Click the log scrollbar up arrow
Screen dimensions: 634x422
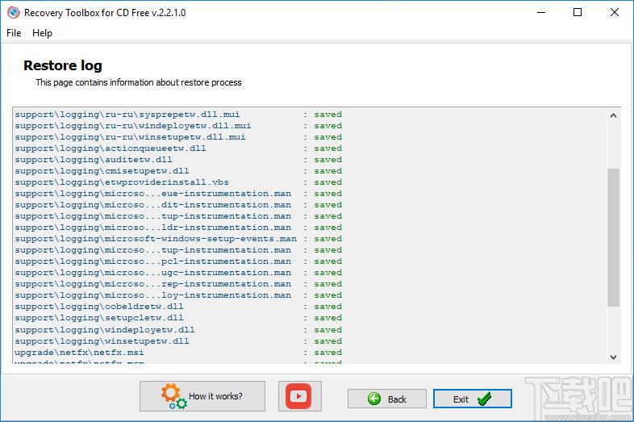[613, 115]
